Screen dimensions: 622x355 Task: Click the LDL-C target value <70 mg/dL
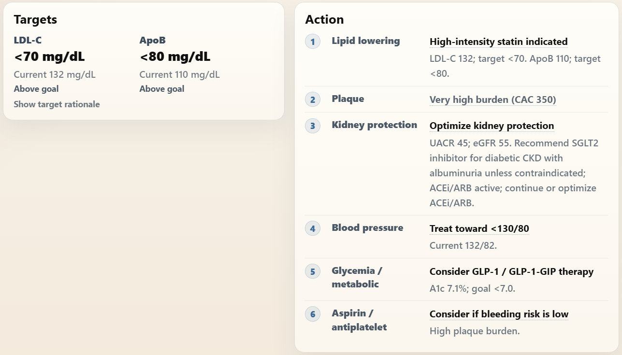[49, 57]
